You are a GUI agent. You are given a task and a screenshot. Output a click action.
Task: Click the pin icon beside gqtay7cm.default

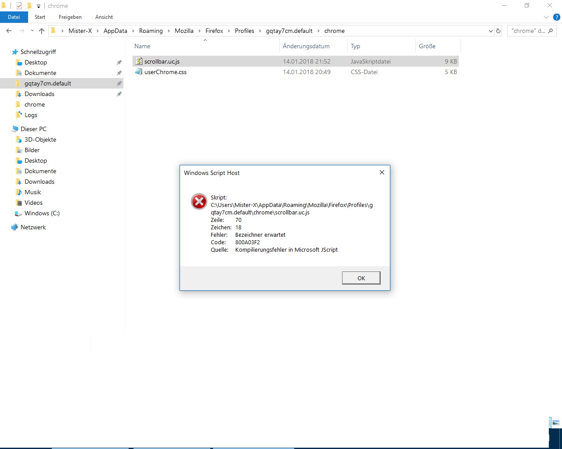pyautogui.click(x=119, y=83)
